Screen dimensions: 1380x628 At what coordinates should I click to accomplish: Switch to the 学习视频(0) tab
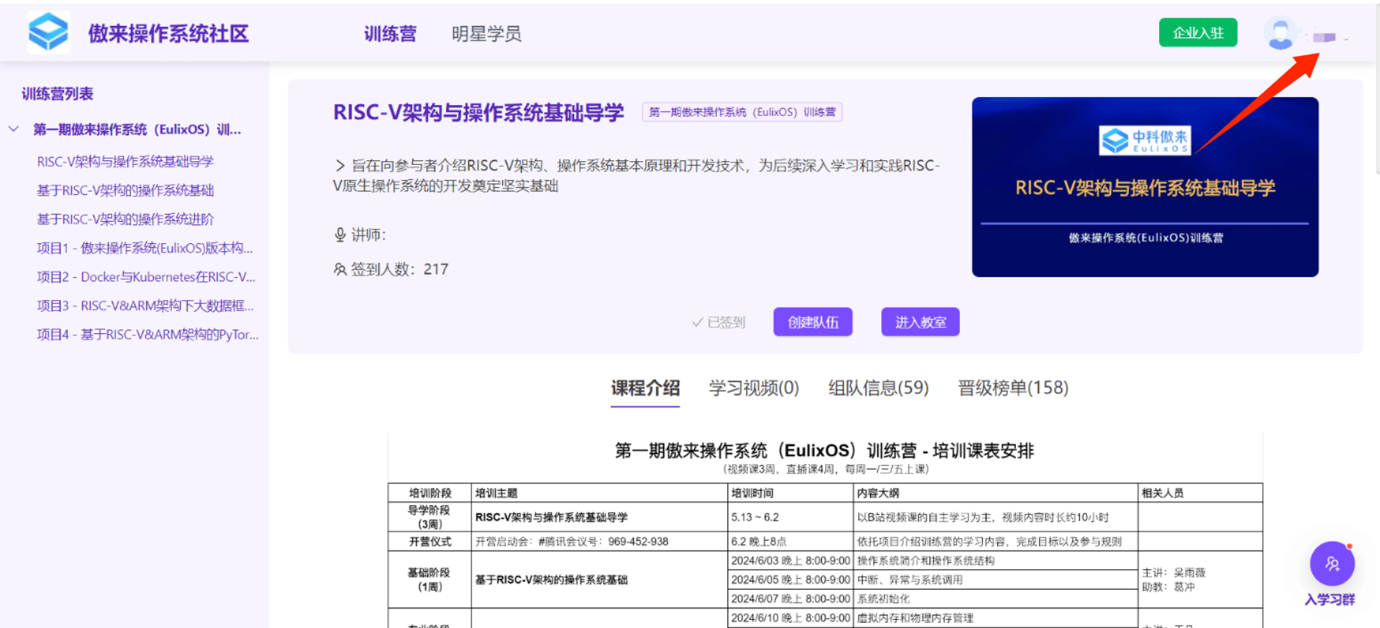(x=753, y=388)
